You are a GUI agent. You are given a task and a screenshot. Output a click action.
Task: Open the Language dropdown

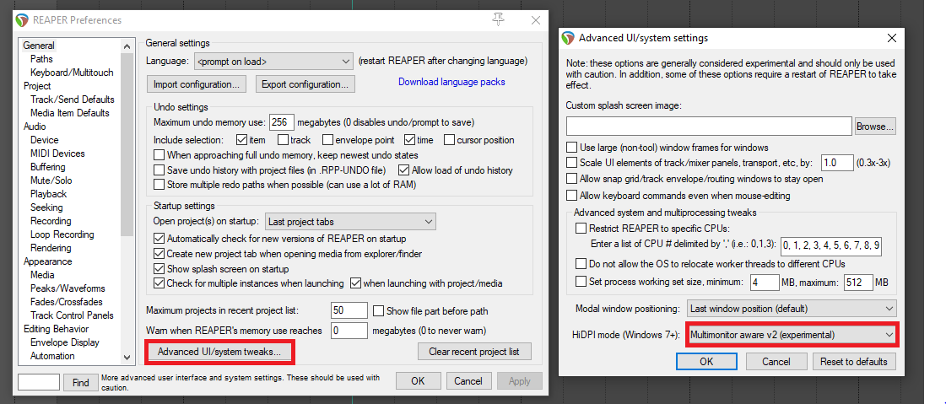(273, 62)
